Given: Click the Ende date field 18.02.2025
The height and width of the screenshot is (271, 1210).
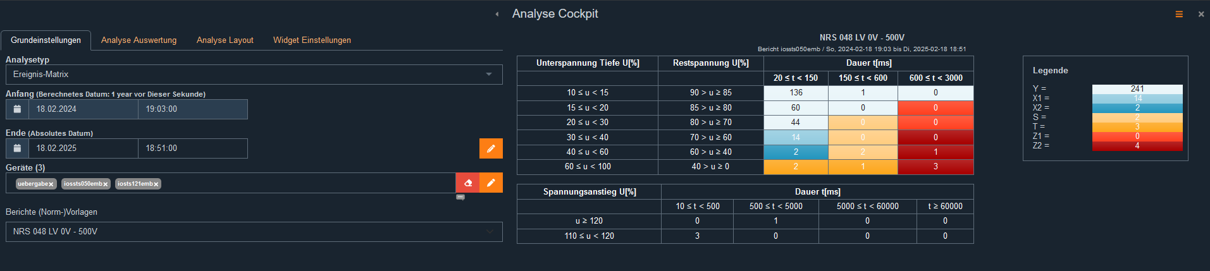Looking at the screenshot, I should click(82, 148).
